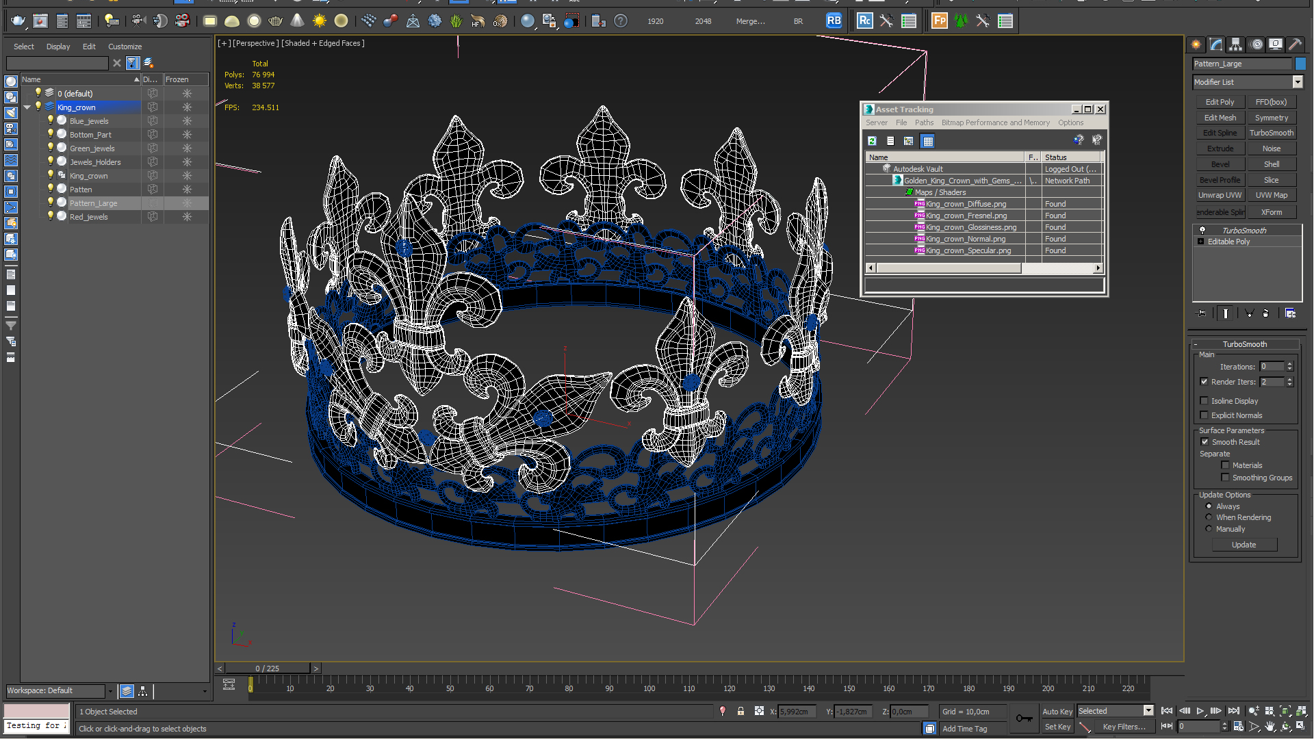The width and height of the screenshot is (1314, 739).
Task: Click the Pan View hand icon
Action: tap(1270, 727)
